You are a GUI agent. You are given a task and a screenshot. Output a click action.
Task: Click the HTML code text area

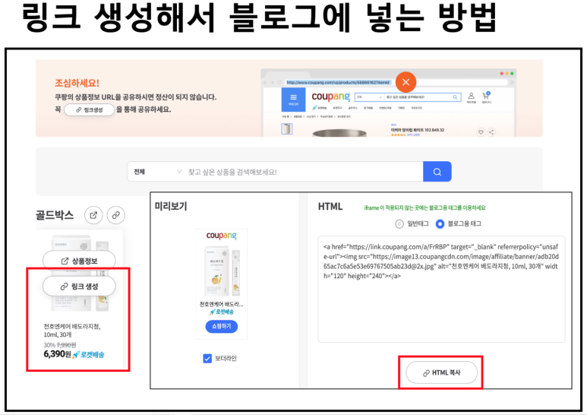(441, 289)
